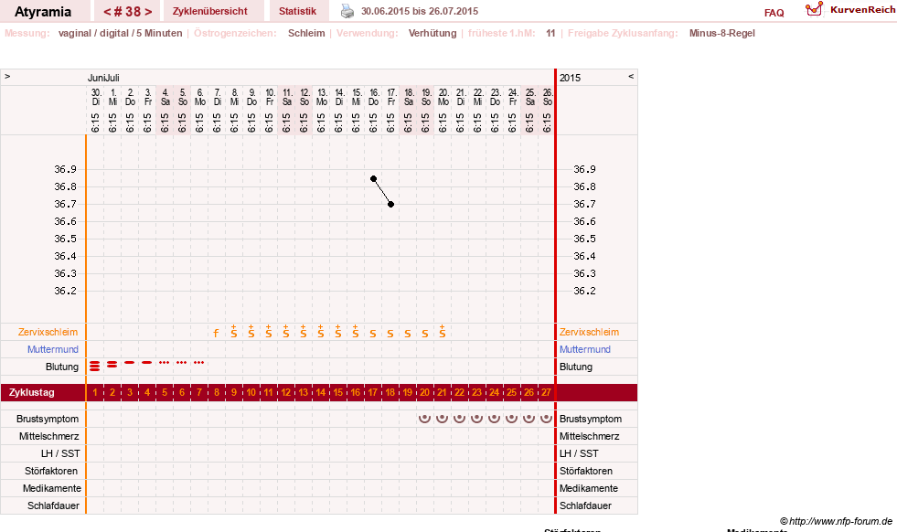
Task: Click the light bleeding dash on cycle day 3
Action: (130, 363)
